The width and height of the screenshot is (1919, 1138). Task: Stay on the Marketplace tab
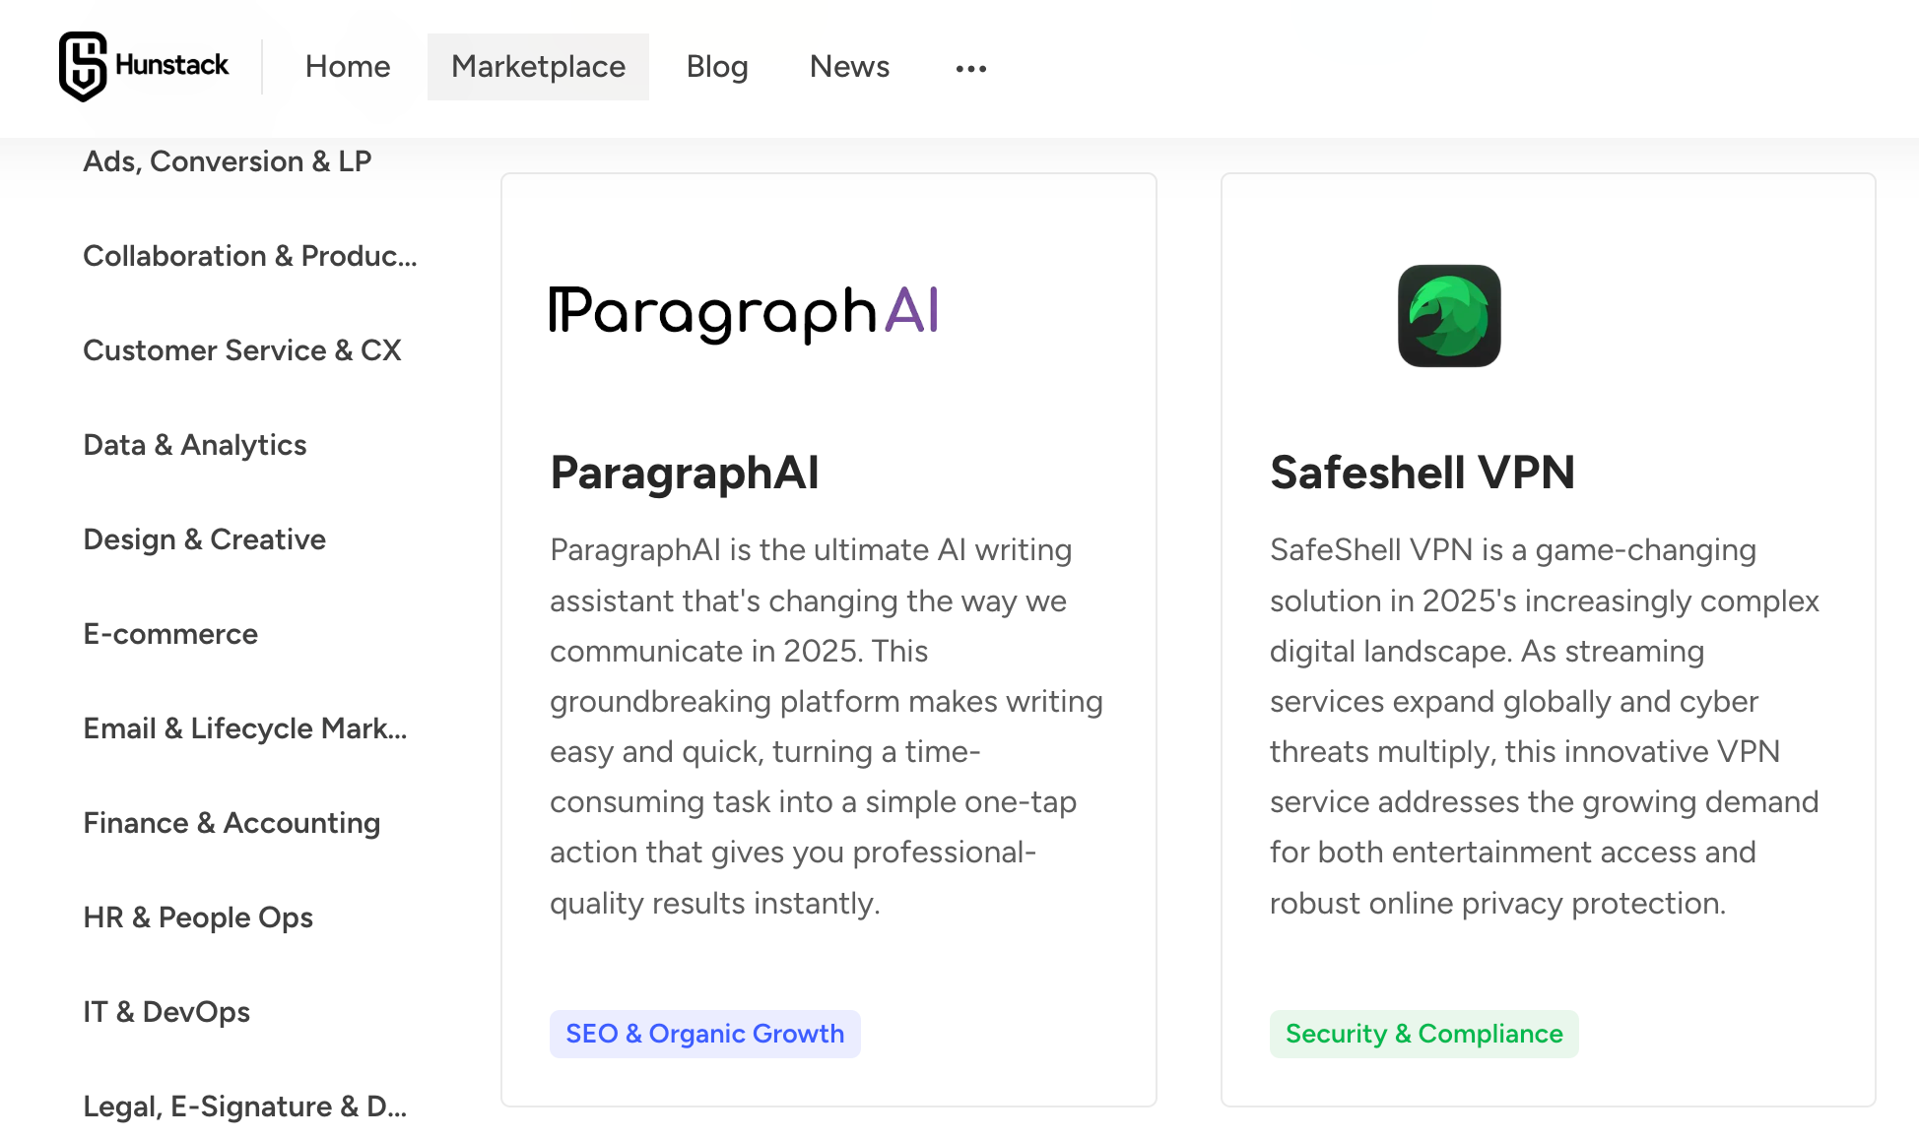pos(538,67)
